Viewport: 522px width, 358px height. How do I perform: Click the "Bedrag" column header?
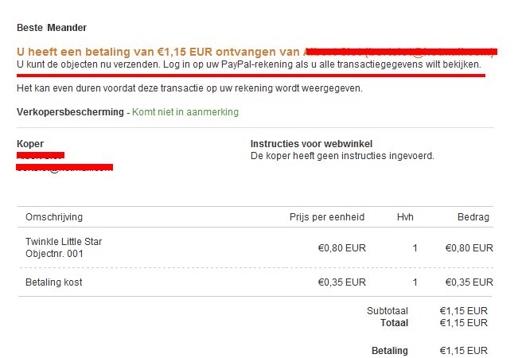[x=473, y=216]
